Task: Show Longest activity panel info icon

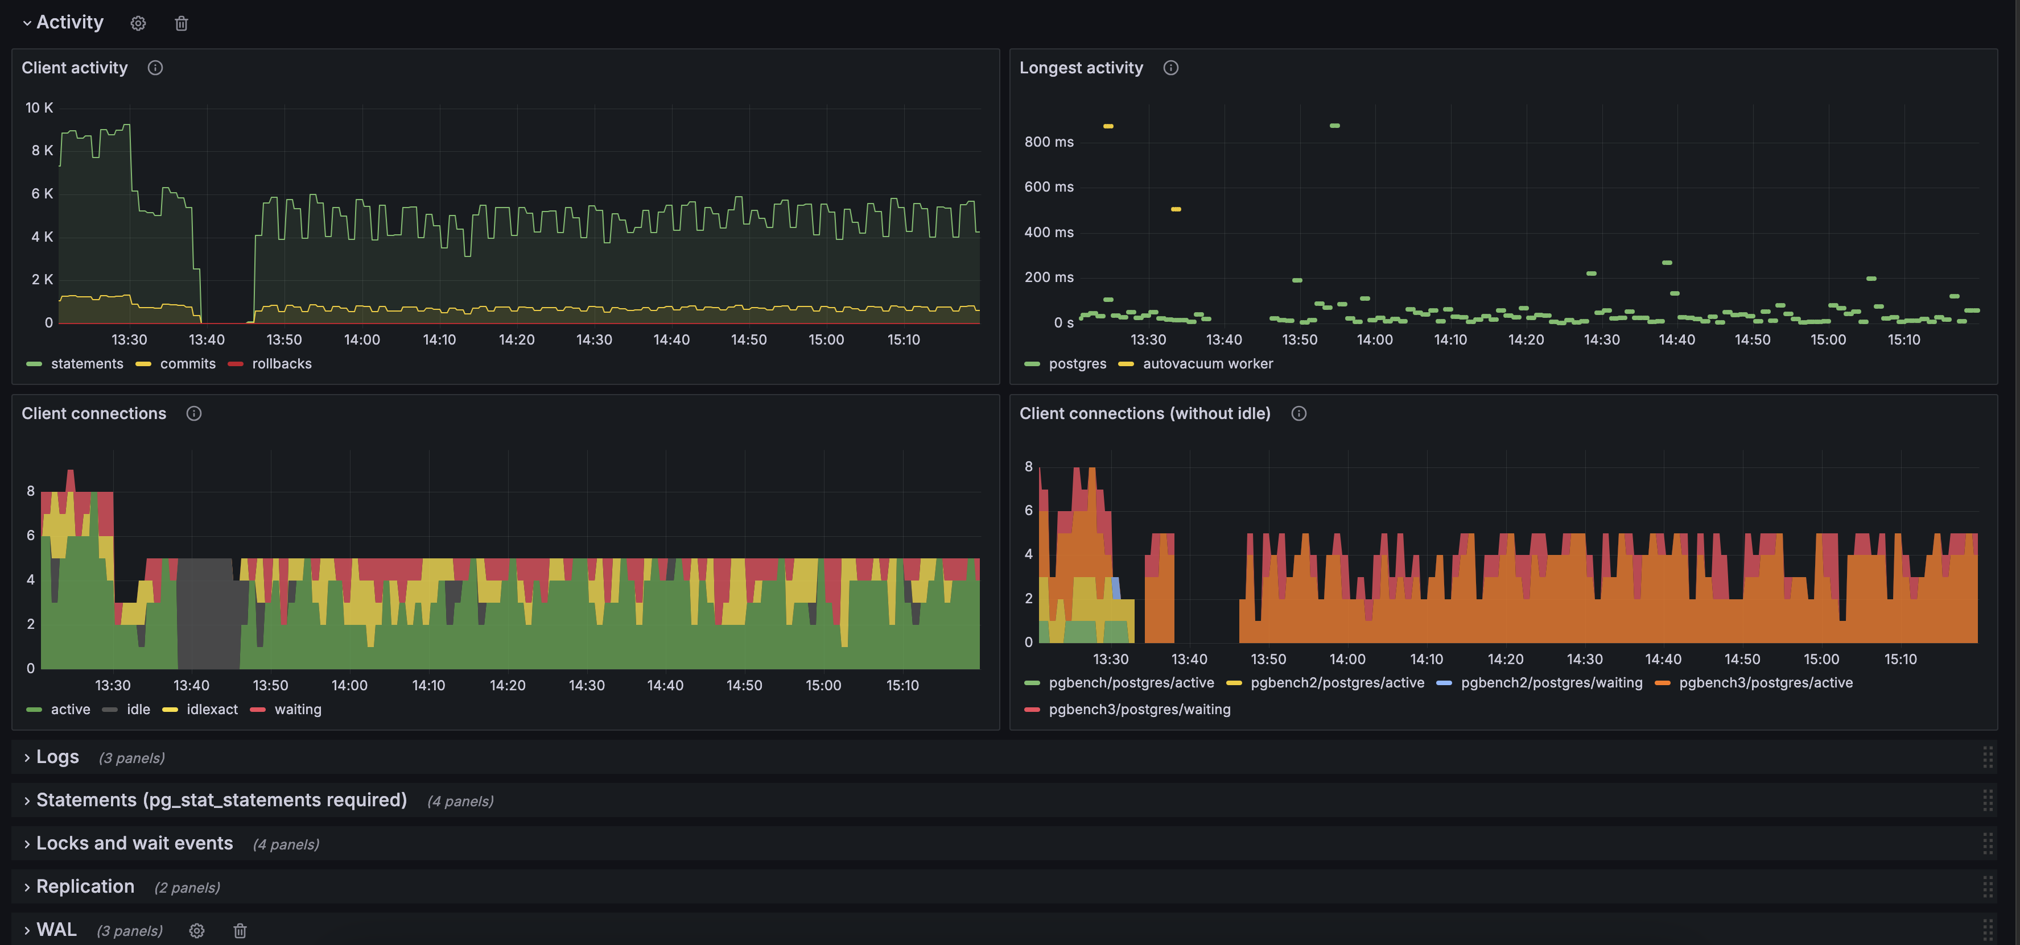Action: coord(1170,68)
